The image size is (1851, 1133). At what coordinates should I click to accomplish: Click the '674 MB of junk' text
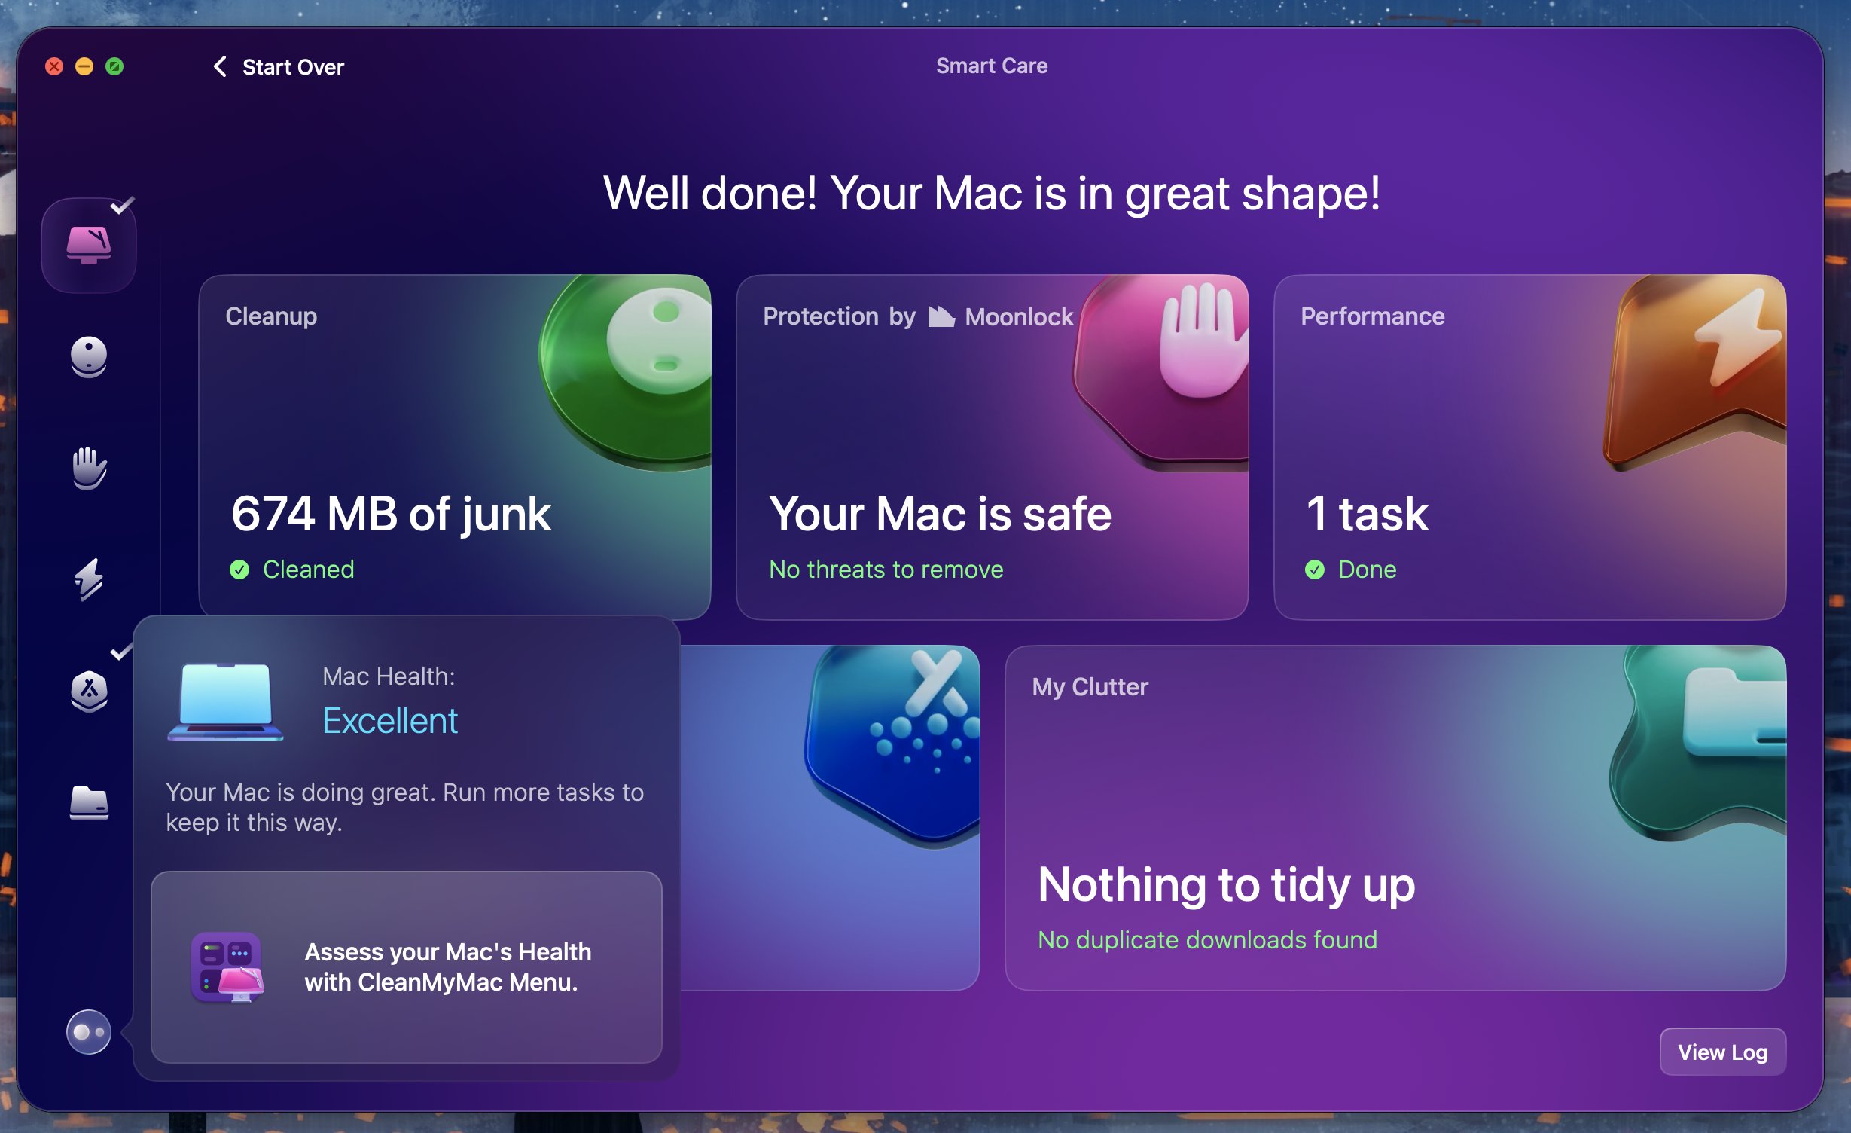tap(391, 515)
